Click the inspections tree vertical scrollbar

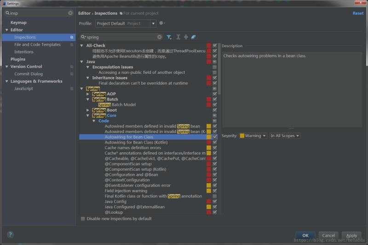[219, 69]
